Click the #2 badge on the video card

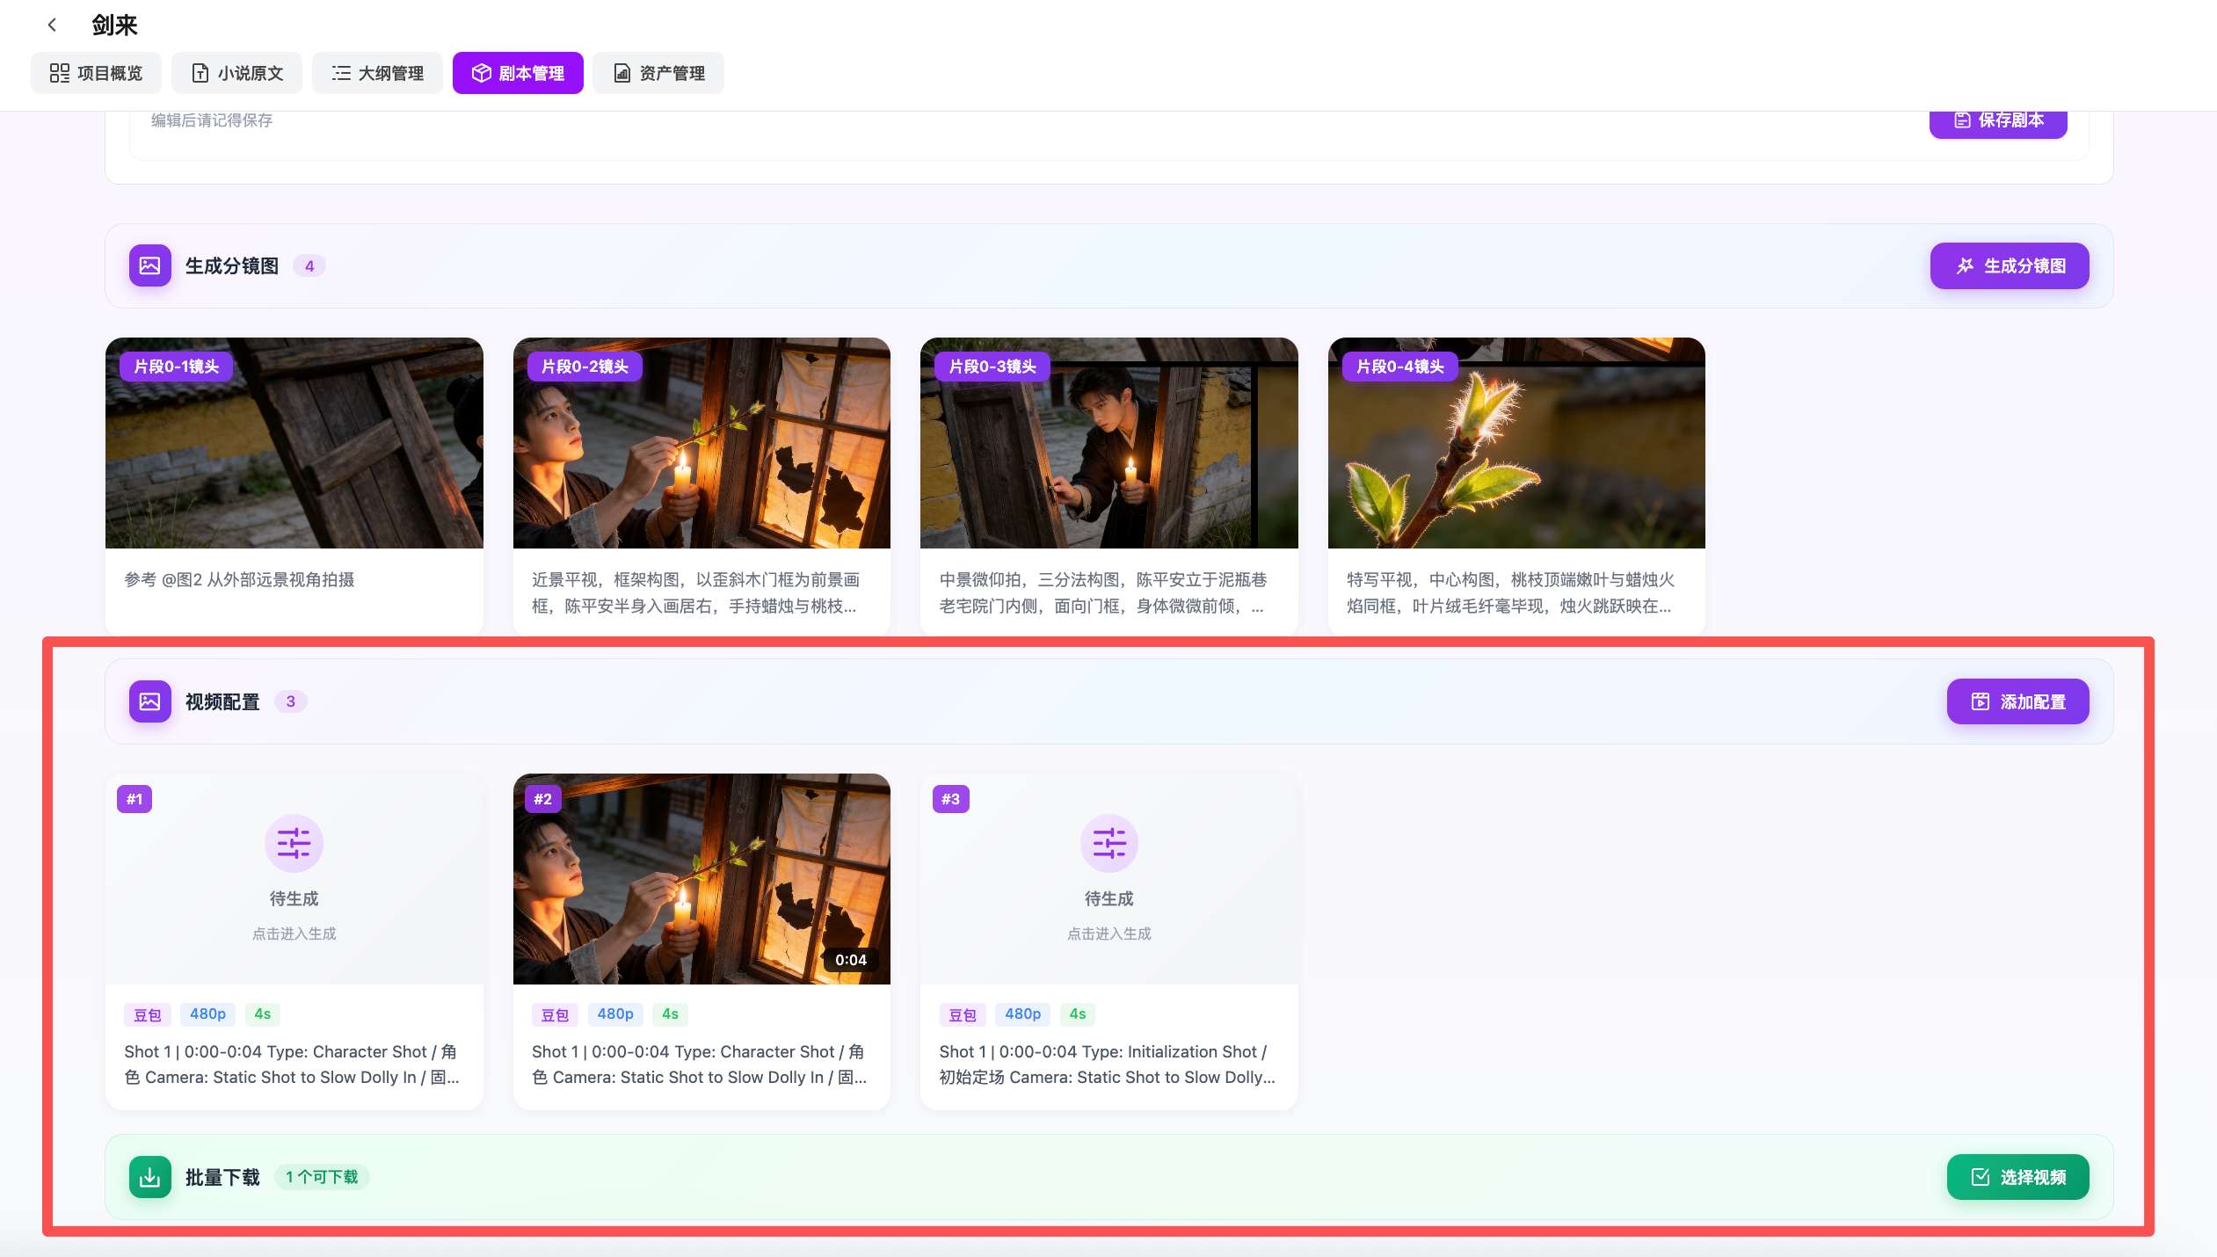point(543,799)
